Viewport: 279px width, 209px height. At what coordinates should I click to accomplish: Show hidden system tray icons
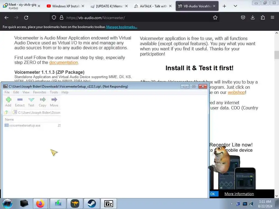(232, 204)
